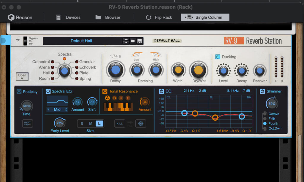Toggle the Spectral EQ power button
Screen dimensions: 304x182
pyautogui.click(x=48, y=91)
